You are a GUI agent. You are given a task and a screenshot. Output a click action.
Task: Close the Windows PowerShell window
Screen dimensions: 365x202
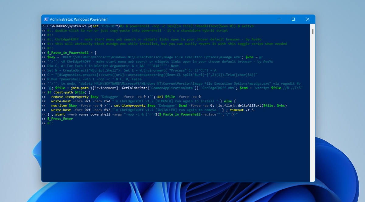[x=307, y=19]
